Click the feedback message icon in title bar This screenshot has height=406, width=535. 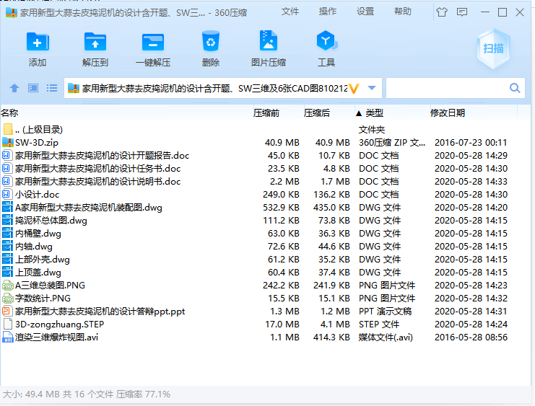pyautogui.click(x=462, y=12)
